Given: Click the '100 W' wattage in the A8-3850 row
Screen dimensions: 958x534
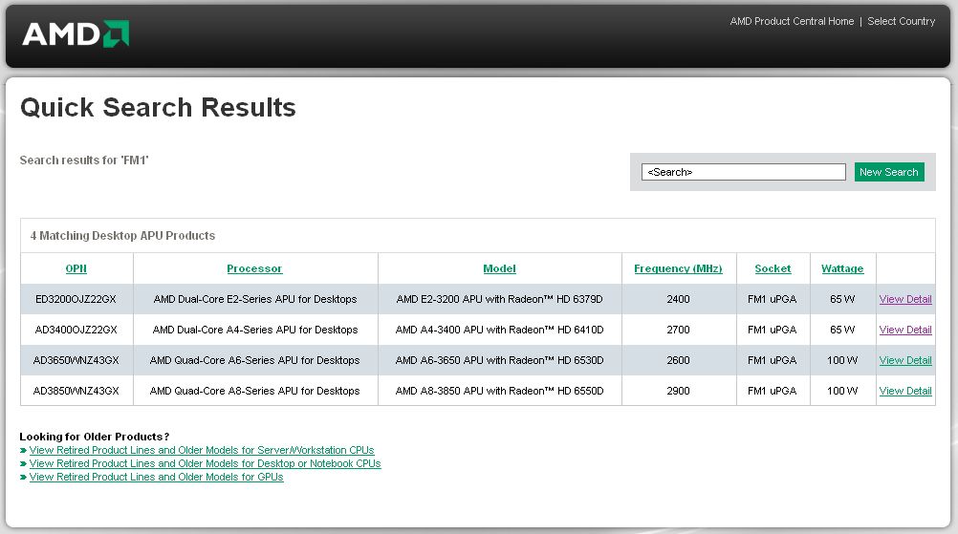Looking at the screenshot, I should click(x=842, y=391).
